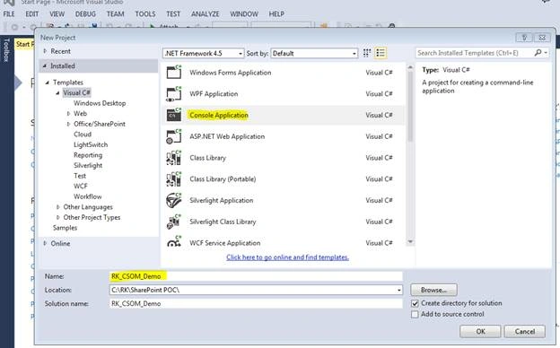The height and width of the screenshot is (348, 560).
Task: Check Create directory for solution
Action: click(x=415, y=303)
